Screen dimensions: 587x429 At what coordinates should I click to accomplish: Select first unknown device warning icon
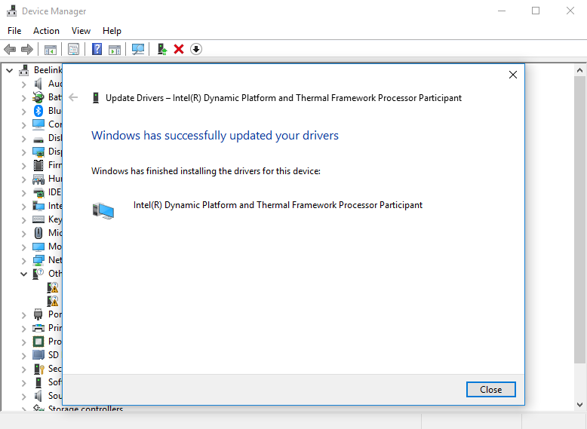click(52, 287)
